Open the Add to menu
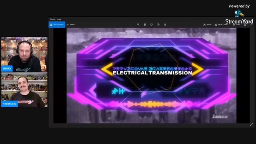The image size is (256, 144). [x=71, y=25]
